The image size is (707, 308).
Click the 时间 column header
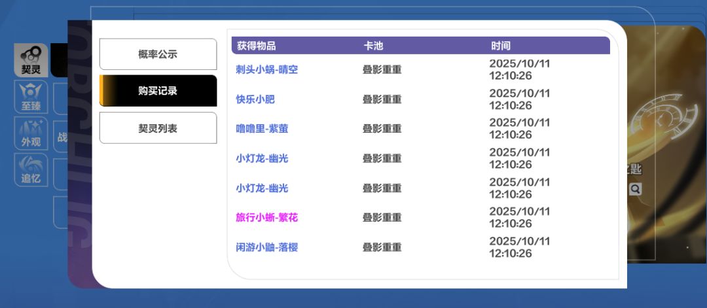[x=501, y=46]
